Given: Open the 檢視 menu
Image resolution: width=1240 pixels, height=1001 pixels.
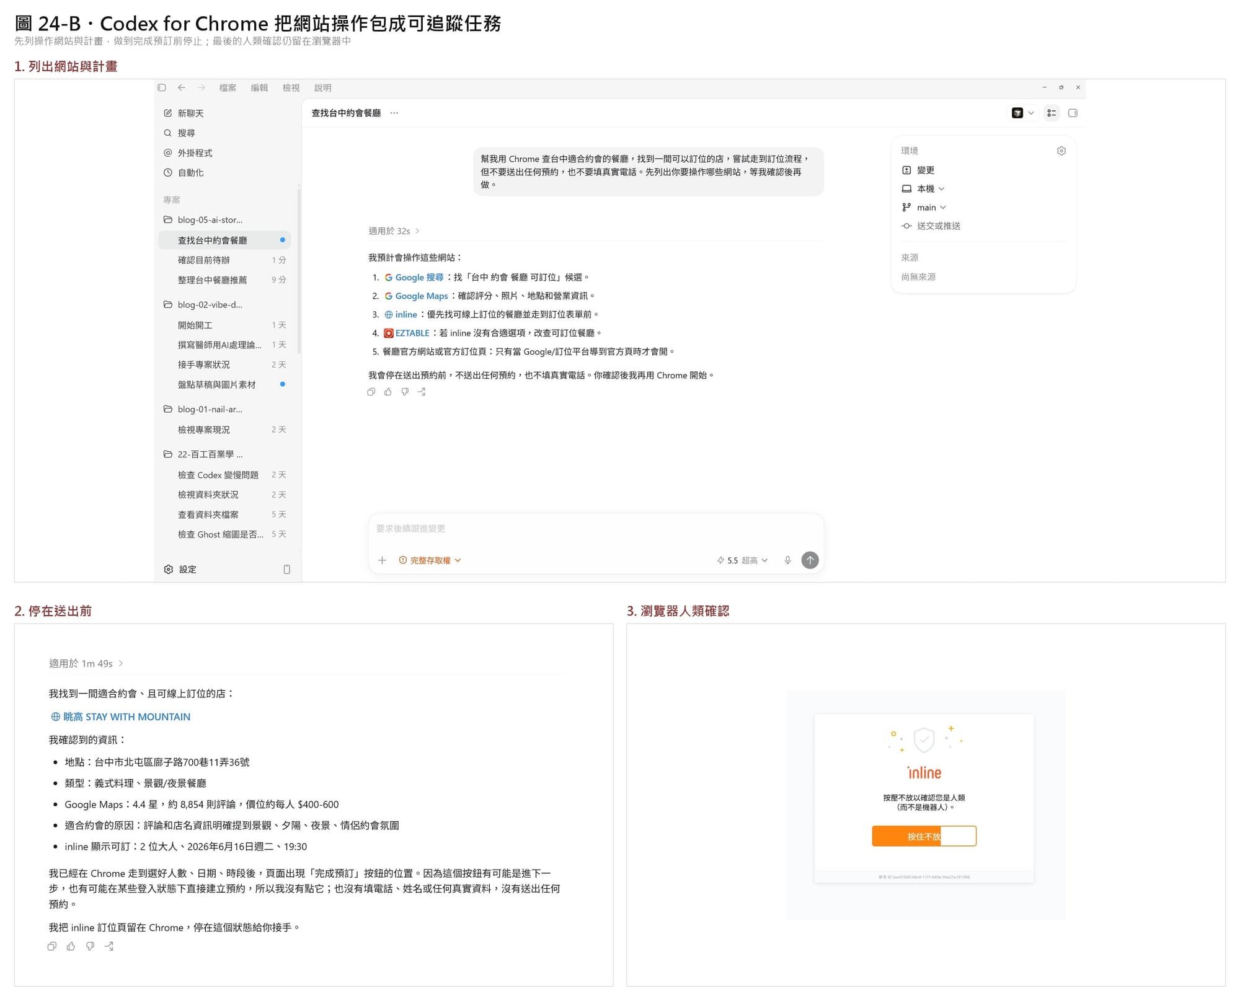Looking at the screenshot, I should [291, 88].
